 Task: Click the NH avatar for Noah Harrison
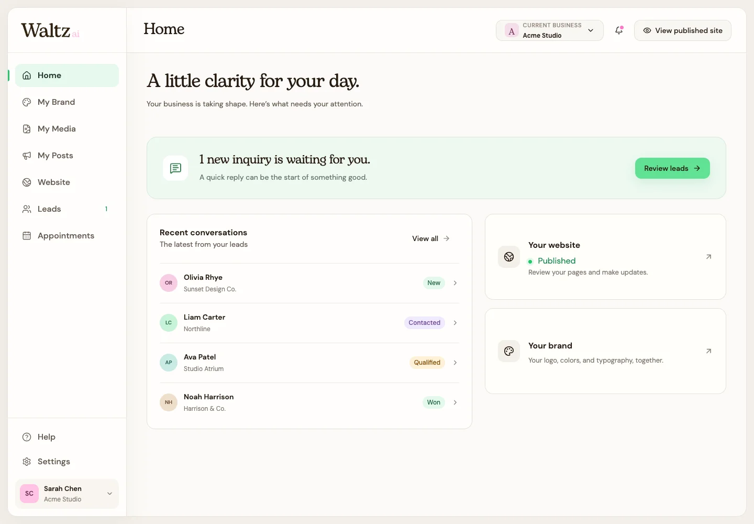click(x=169, y=402)
